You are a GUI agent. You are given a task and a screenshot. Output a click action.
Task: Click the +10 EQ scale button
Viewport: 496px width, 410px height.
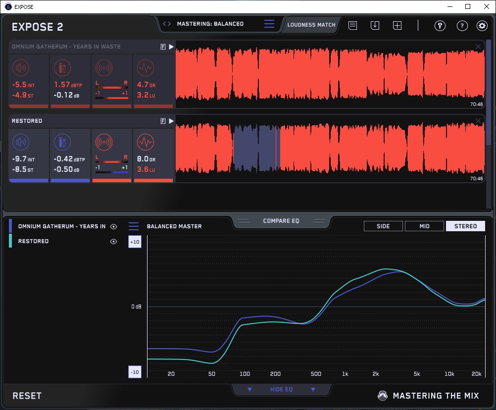pyautogui.click(x=135, y=242)
